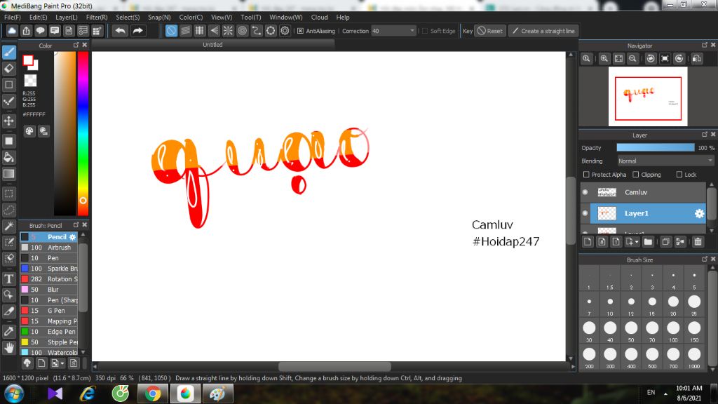Select the Hand tool

click(x=8, y=348)
